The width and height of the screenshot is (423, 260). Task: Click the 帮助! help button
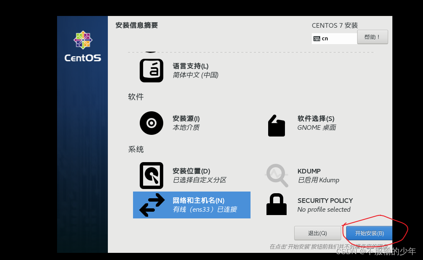point(373,37)
